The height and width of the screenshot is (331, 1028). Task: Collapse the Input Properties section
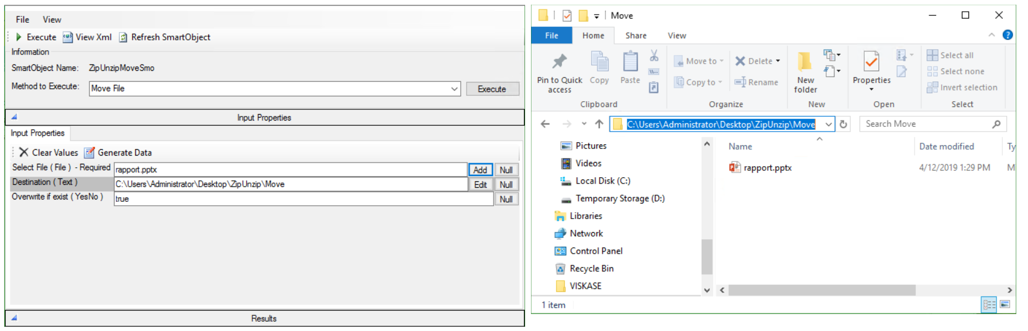14,117
